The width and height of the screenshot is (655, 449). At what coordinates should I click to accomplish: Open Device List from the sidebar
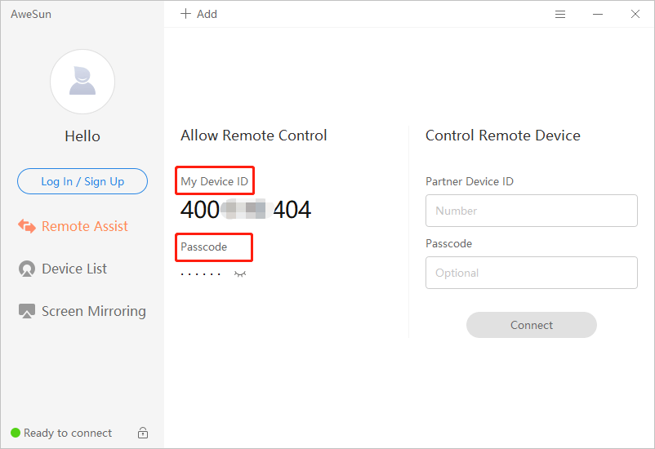(x=74, y=269)
